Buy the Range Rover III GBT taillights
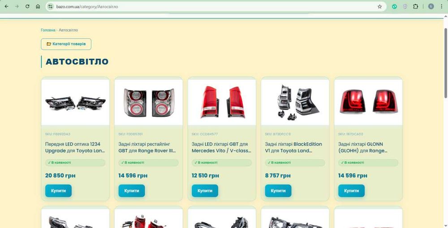The width and height of the screenshot is (448, 228). [132, 190]
